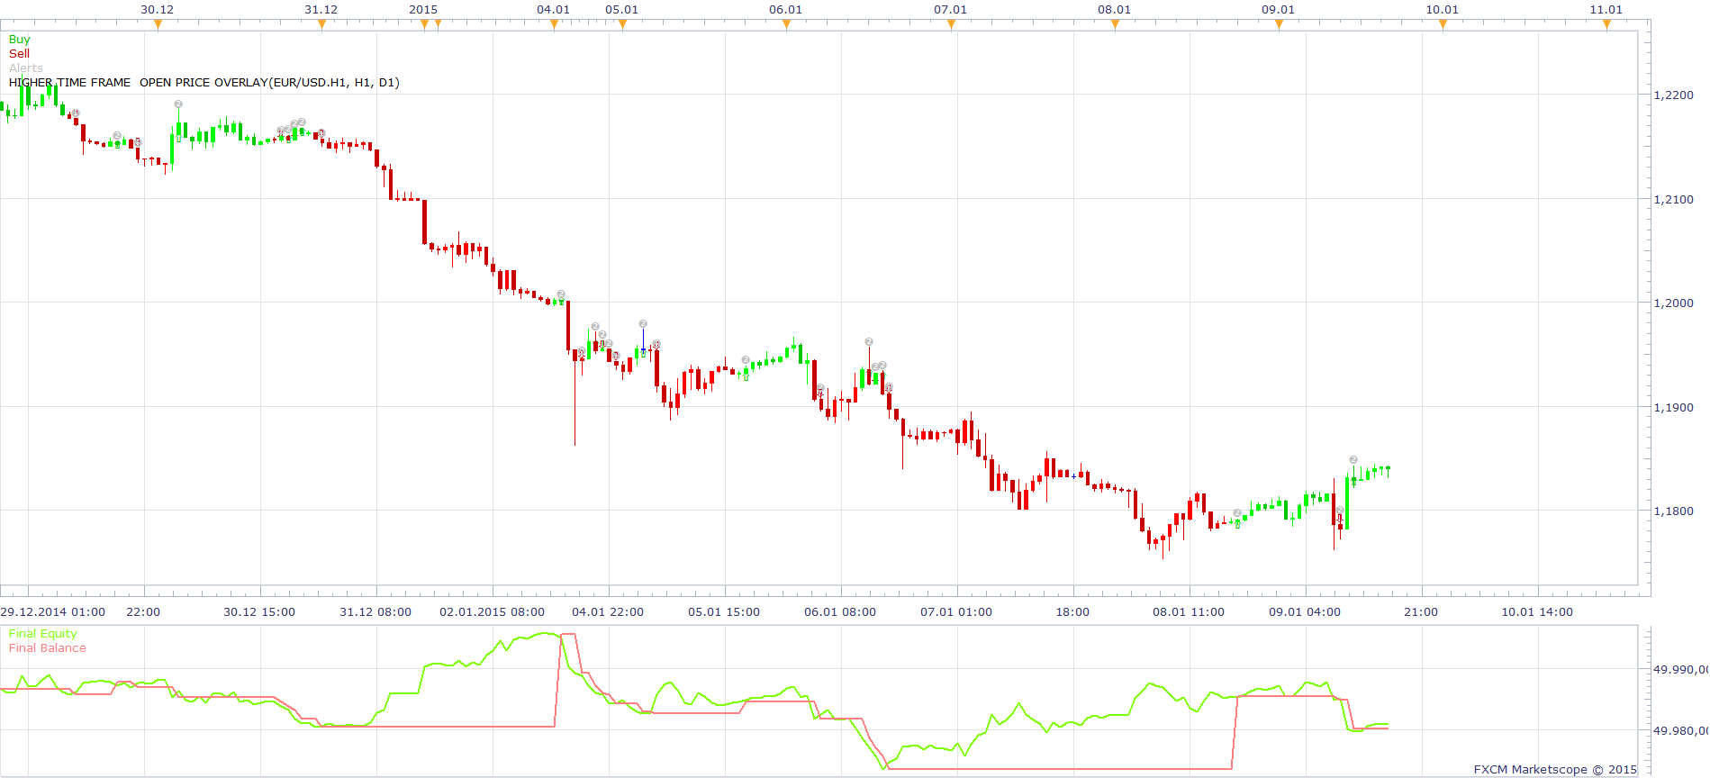The height and width of the screenshot is (778, 1710).
Task: Click the 49.980,0 equity axis label
Action: tap(1680, 731)
